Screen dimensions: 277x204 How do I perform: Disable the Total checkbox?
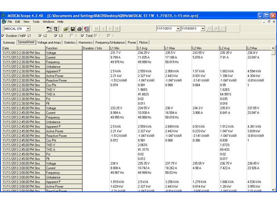coord(82,36)
